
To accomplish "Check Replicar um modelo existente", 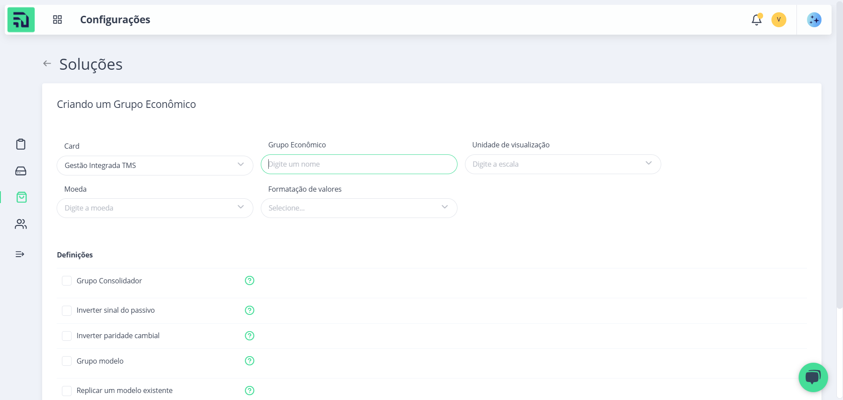I will pyautogui.click(x=67, y=391).
